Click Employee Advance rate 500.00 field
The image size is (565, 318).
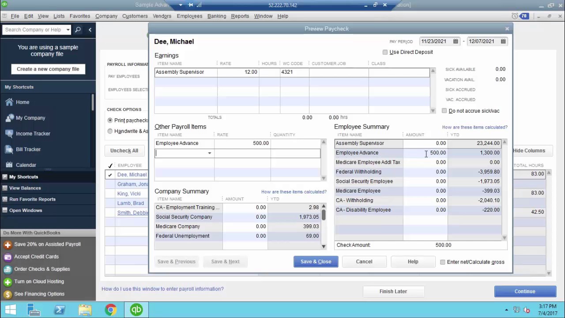point(242,143)
